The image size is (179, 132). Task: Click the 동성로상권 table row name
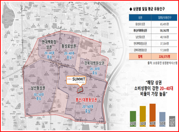coord(140,24)
